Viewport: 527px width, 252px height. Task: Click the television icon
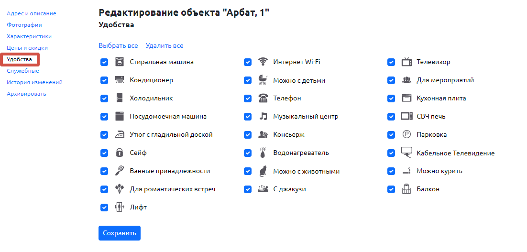click(x=406, y=62)
